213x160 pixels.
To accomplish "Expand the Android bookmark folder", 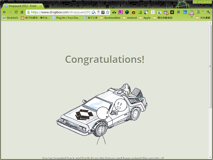I will tap(130, 18).
